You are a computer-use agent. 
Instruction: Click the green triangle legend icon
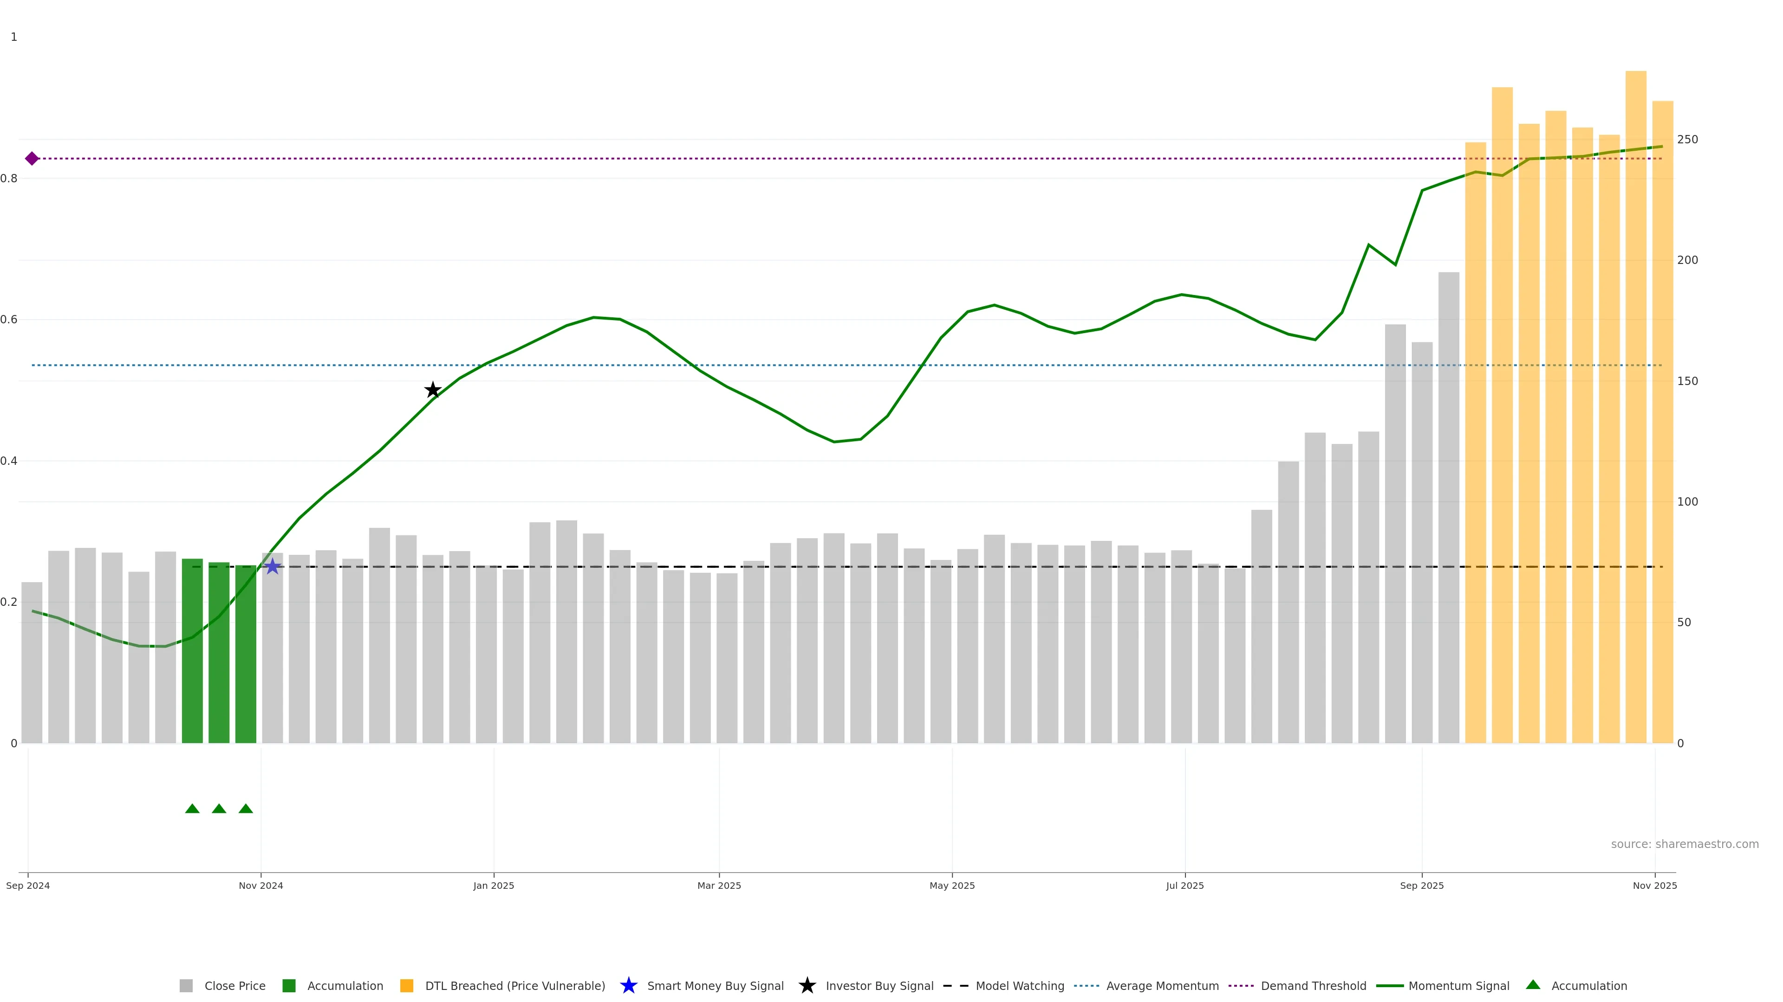(x=1533, y=985)
